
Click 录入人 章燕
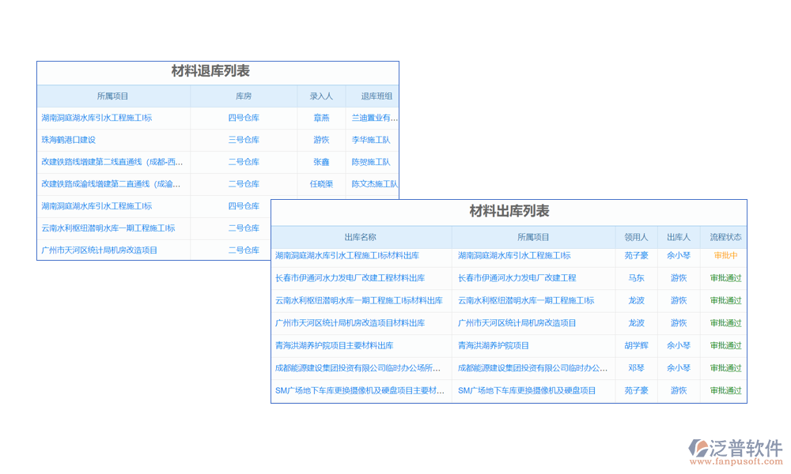pyautogui.click(x=321, y=118)
